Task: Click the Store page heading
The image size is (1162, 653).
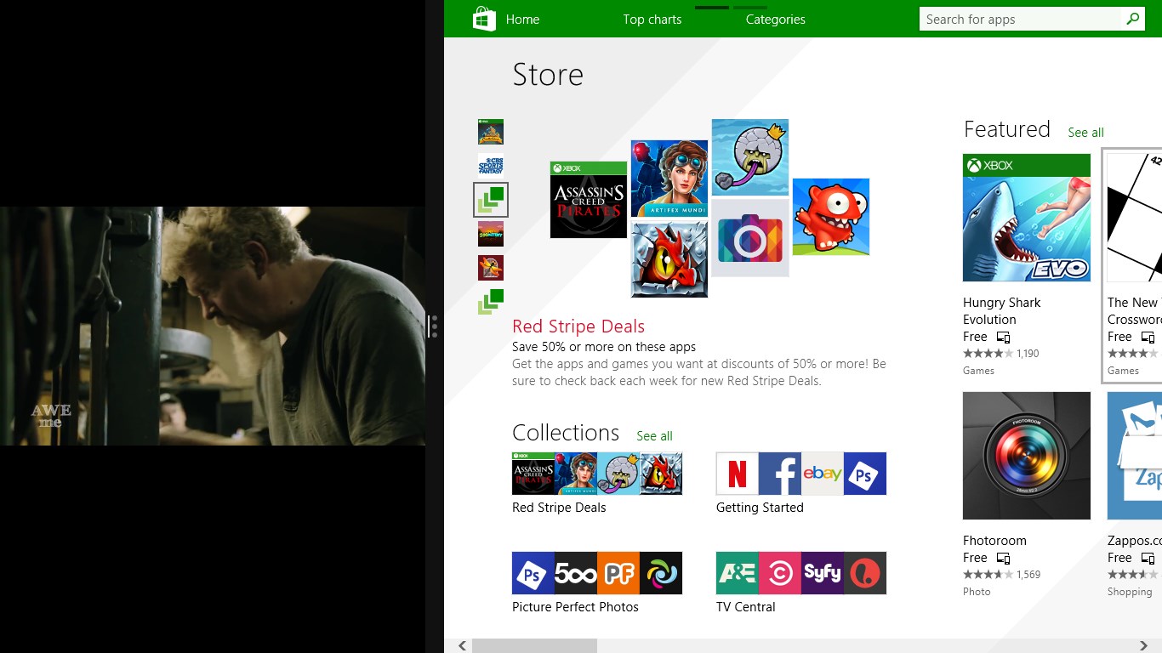Action: (x=548, y=75)
